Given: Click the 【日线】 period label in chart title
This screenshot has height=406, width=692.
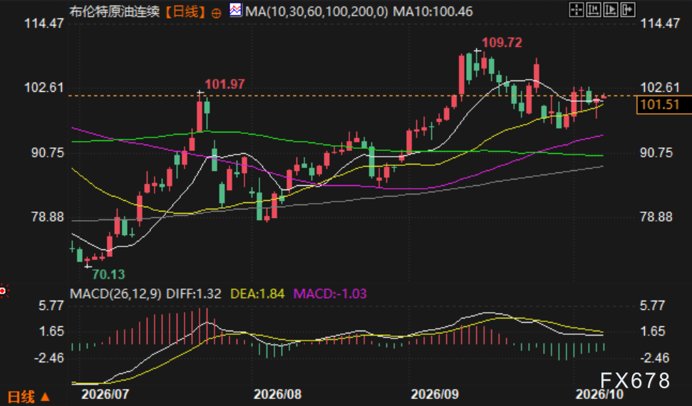Looking at the screenshot, I should click(x=186, y=11).
